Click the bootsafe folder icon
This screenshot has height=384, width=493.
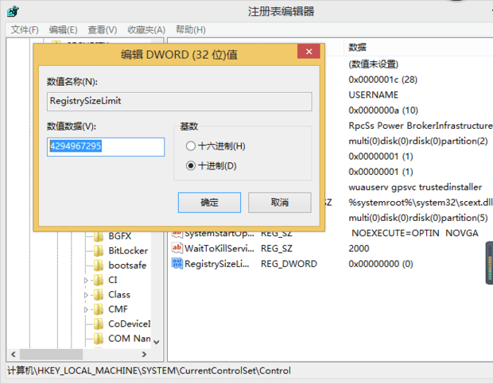(x=99, y=265)
